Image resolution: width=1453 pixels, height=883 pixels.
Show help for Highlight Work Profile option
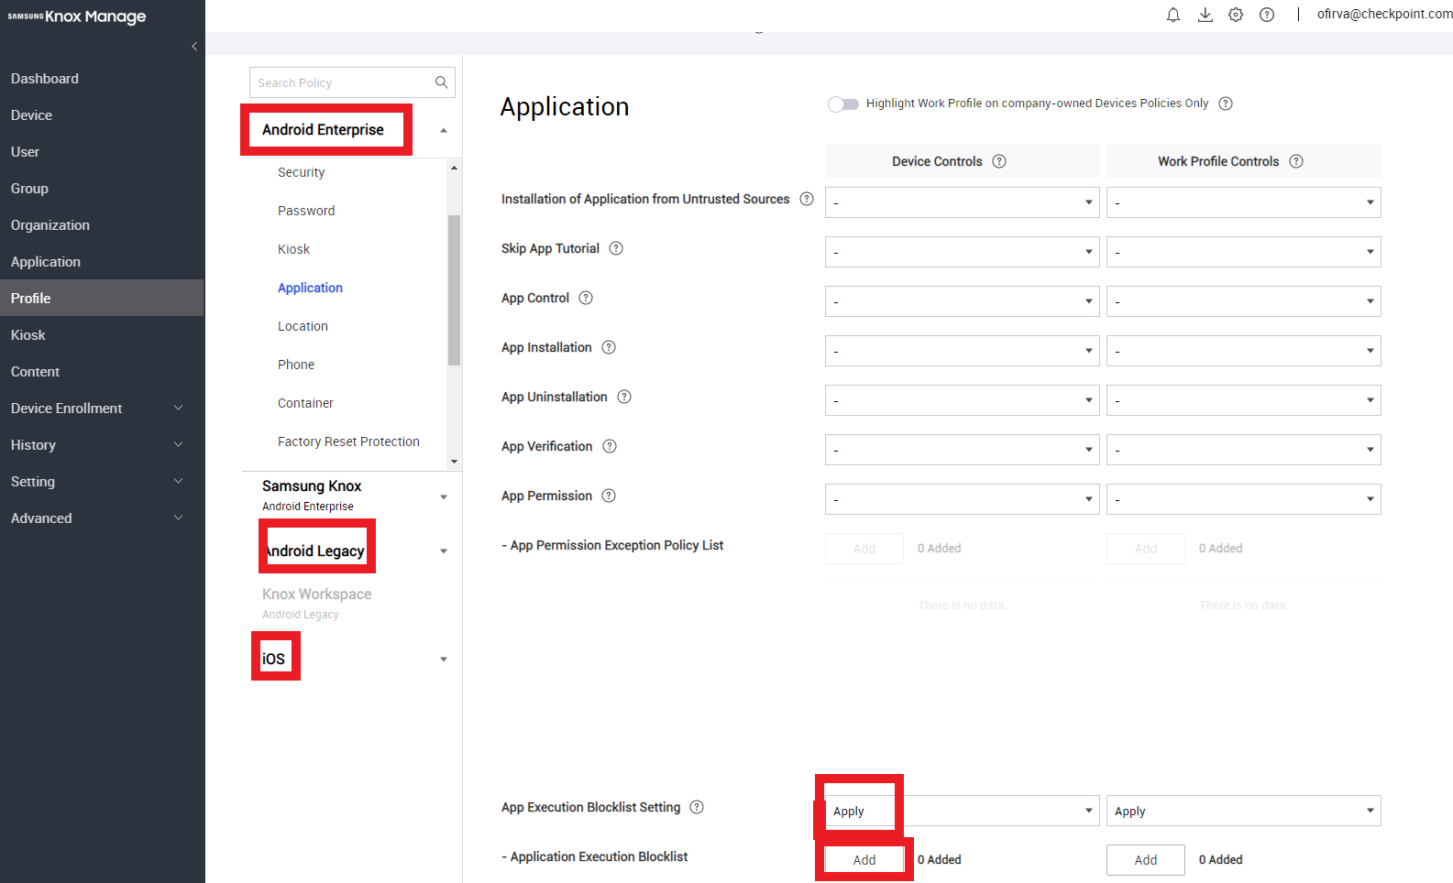[1226, 104]
